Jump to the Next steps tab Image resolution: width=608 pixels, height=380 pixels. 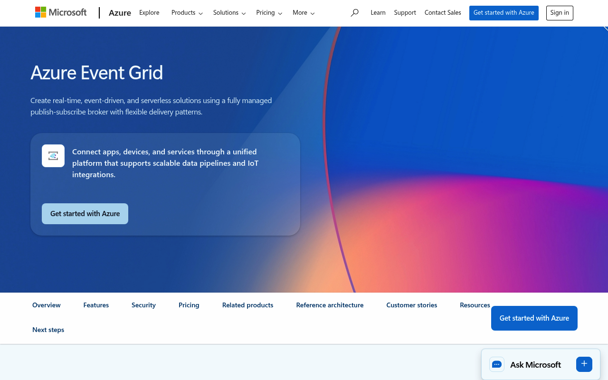click(x=48, y=330)
